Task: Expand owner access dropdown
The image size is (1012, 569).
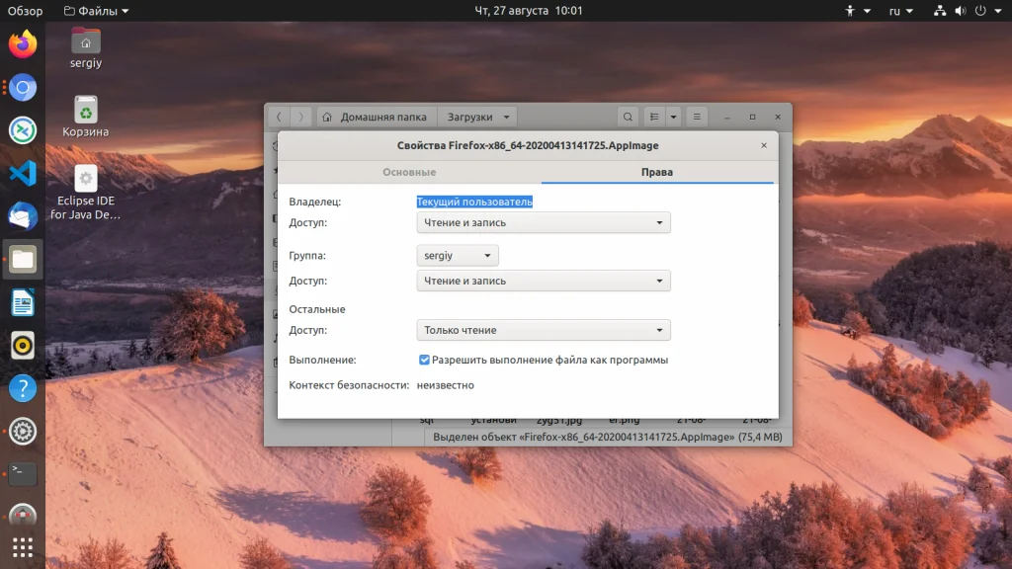Action: click(543, 223)
